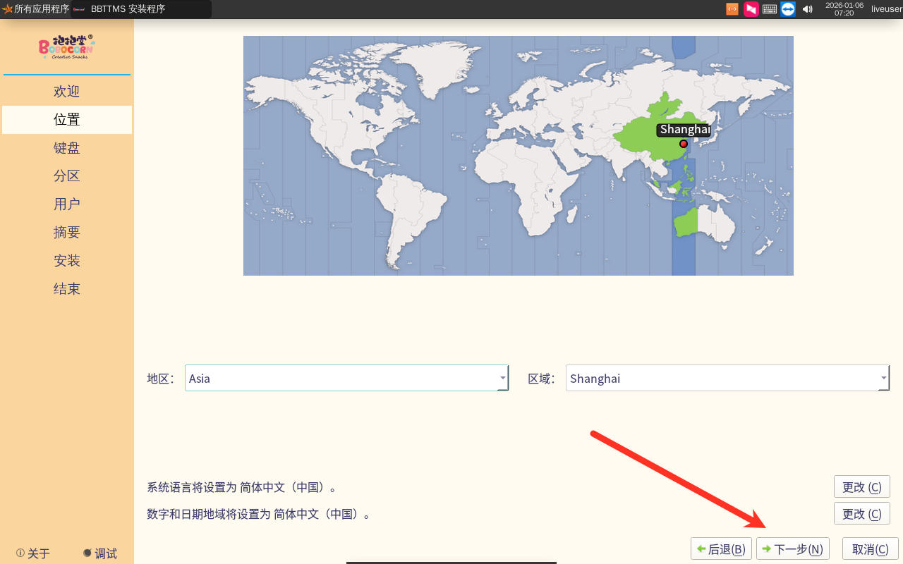Image resolution: width=903 pixels, height=564 pixels.
Task: Click the red Shanghai location marker
Action: [x=683, y=144]
